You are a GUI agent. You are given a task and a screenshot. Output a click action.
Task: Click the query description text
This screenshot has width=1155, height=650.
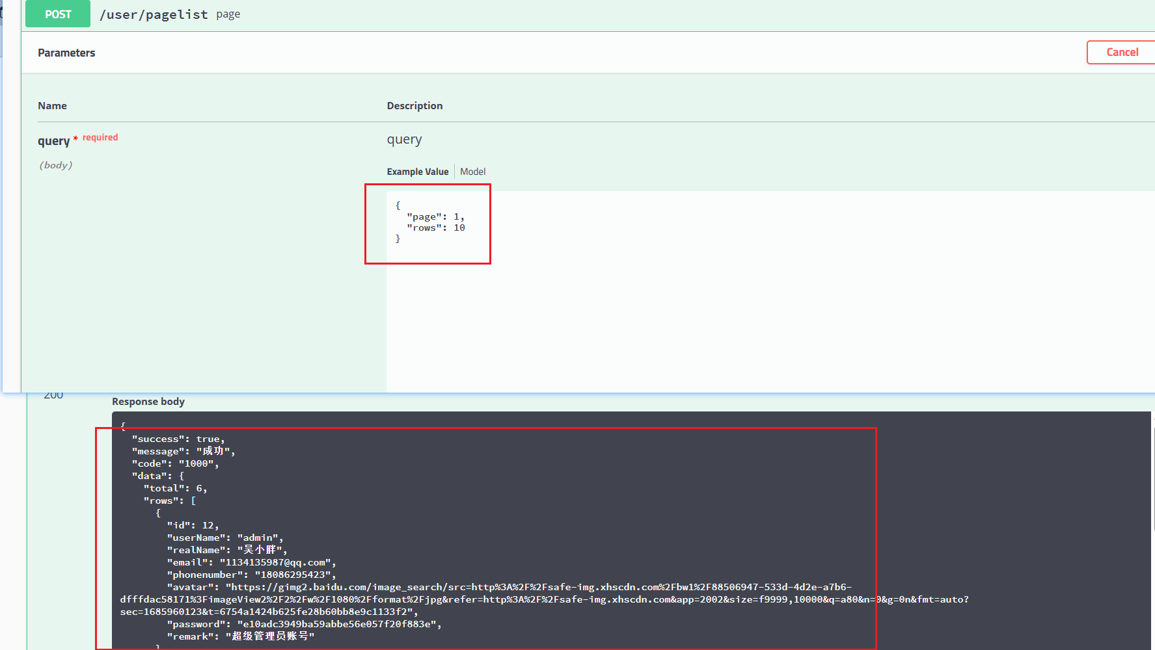click(x=405, y=140)
